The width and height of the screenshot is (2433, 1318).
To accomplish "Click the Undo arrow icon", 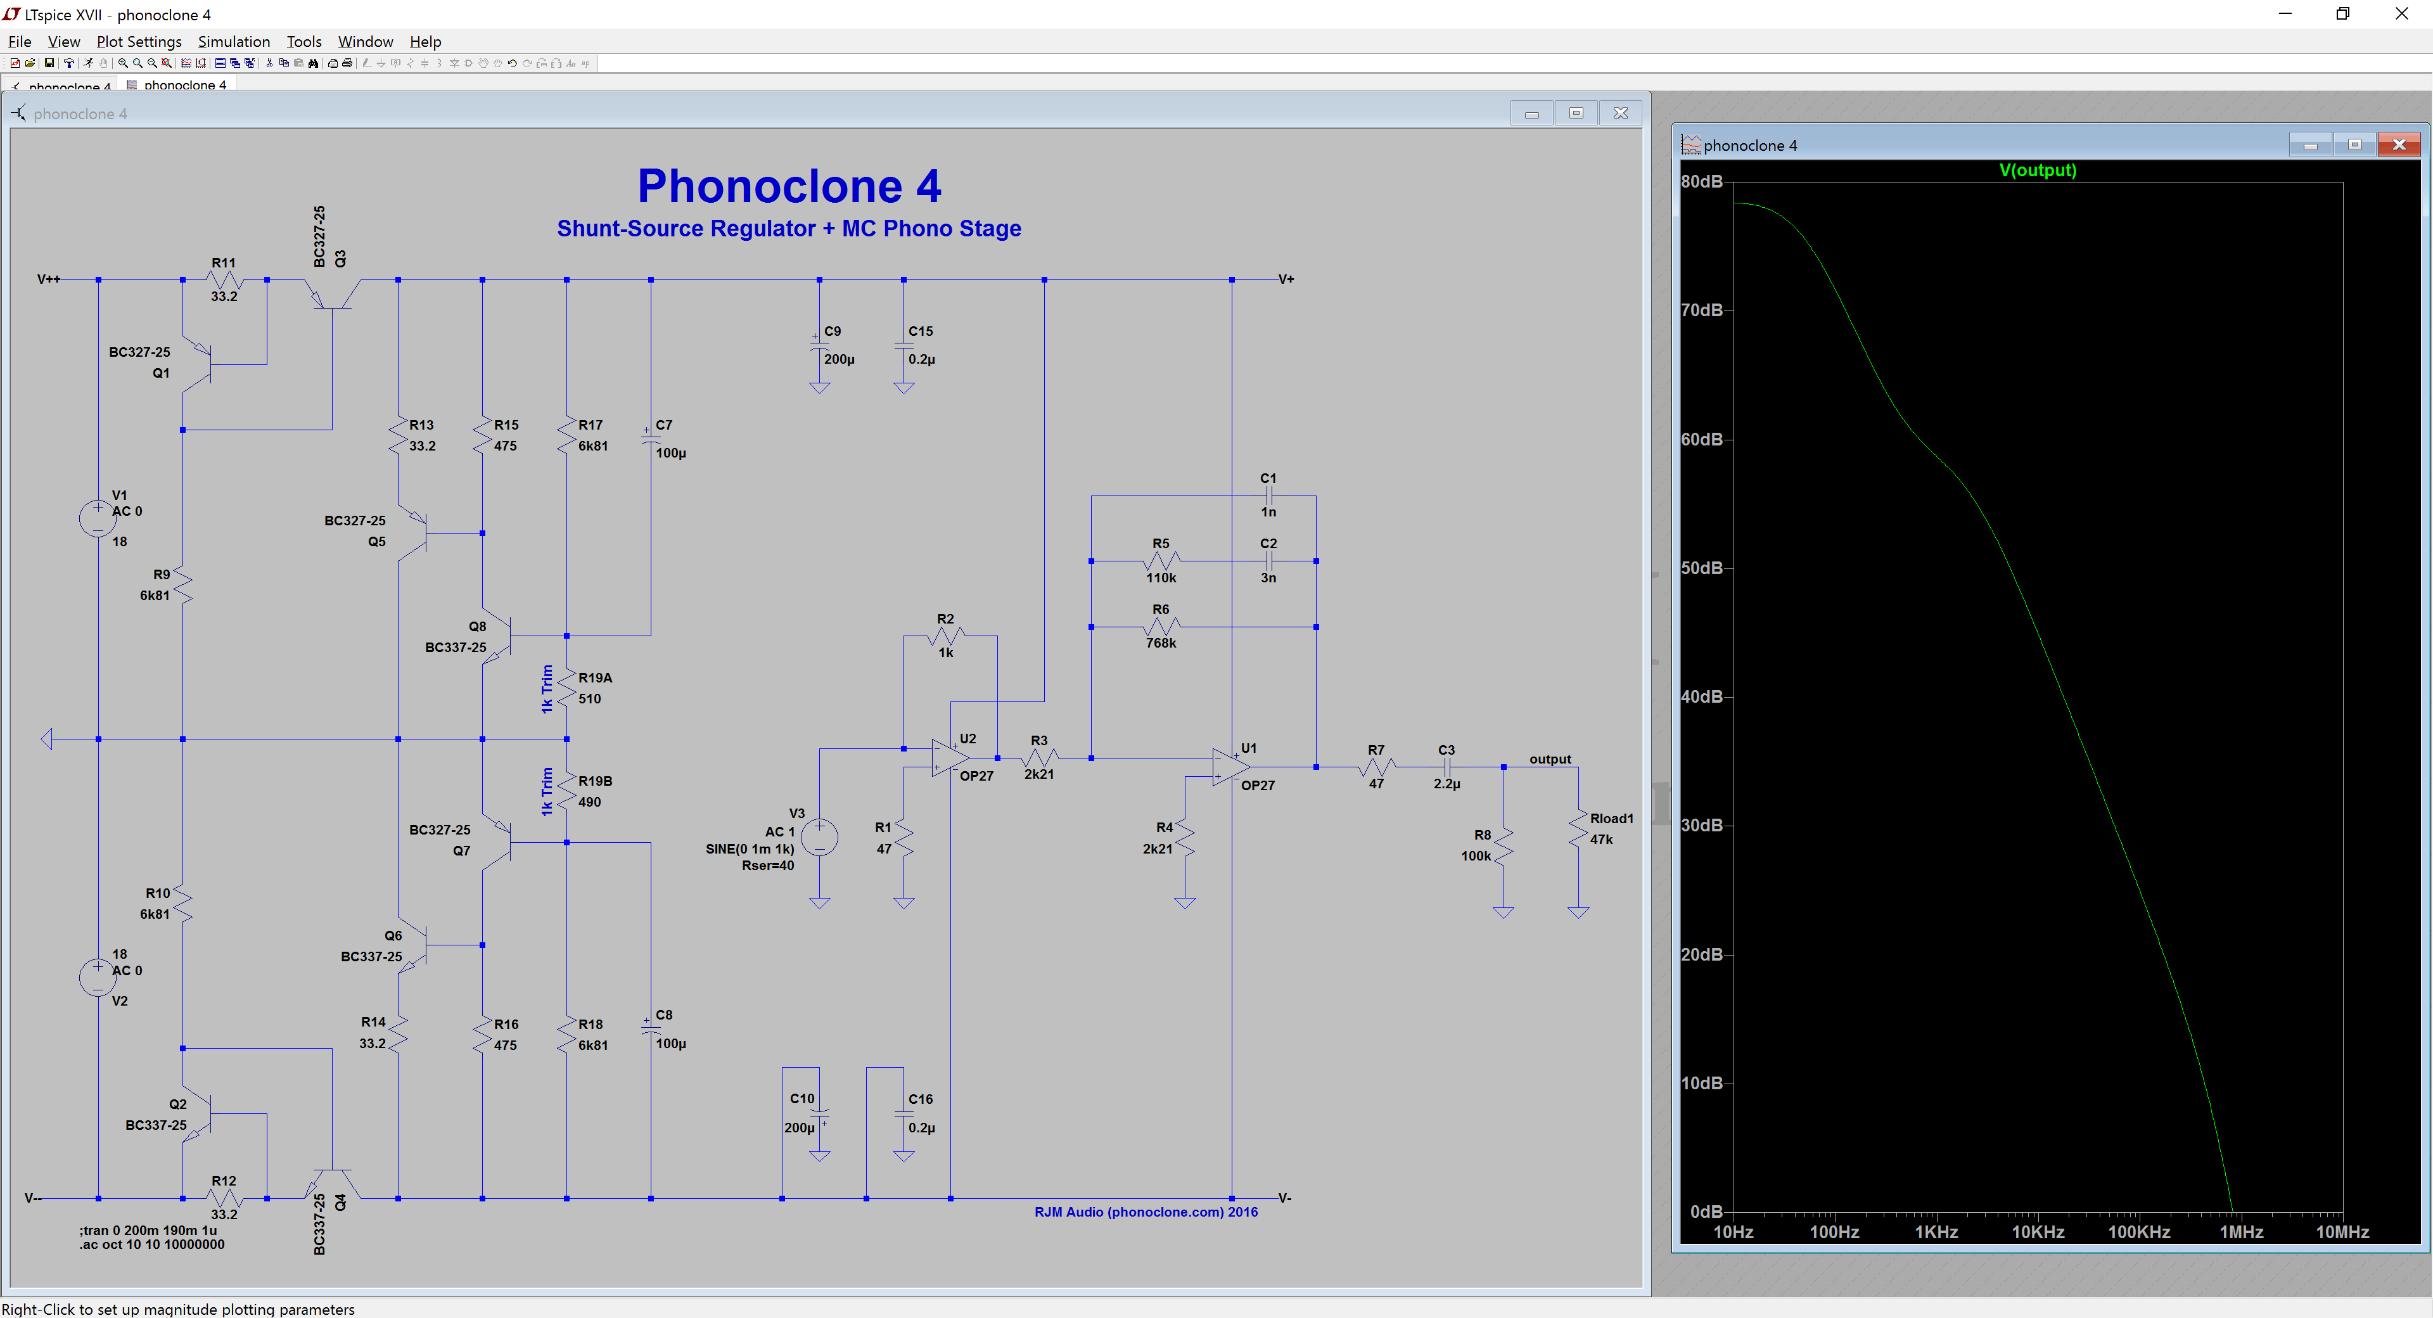I will (512, 63).
